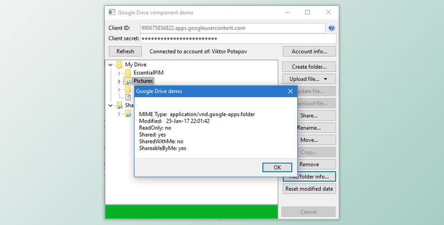Expand the folder node below Pictures
This screenshot has height=225, width=444.
tap(119, 89)
